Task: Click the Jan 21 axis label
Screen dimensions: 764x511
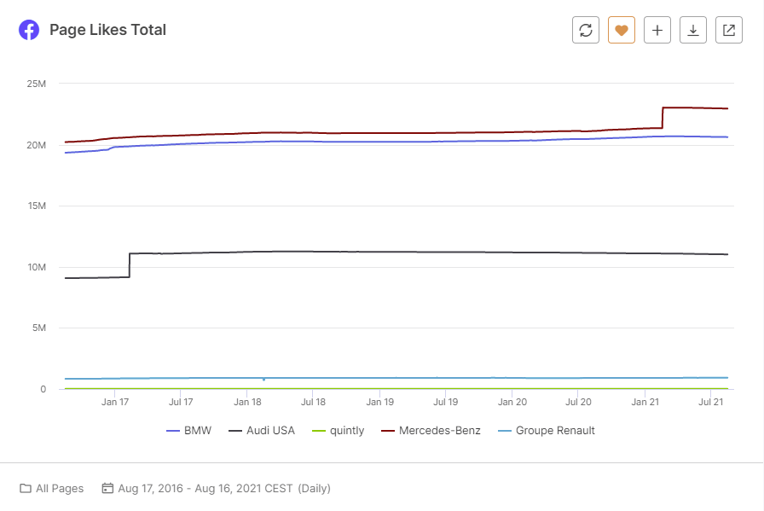Action: click(x=645, y=402)
